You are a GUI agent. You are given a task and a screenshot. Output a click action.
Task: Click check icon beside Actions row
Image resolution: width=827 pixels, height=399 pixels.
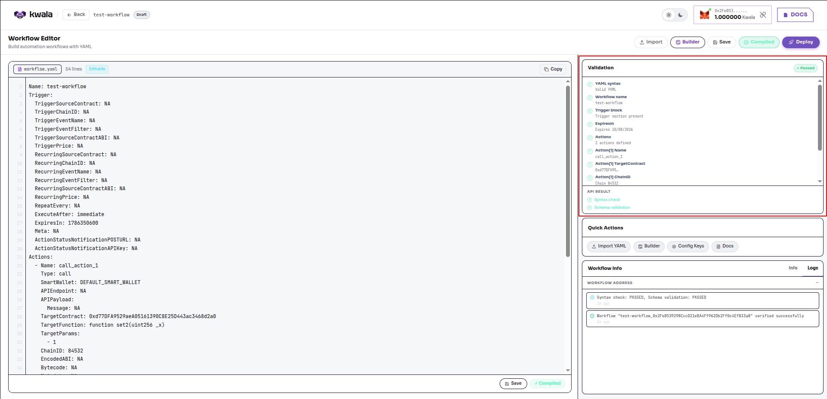pyautogui.click(x=590, y=138)
